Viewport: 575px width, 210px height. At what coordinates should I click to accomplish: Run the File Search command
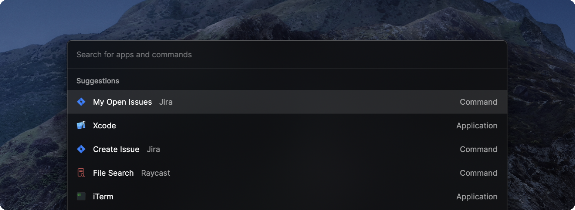(x=287, y=173)
